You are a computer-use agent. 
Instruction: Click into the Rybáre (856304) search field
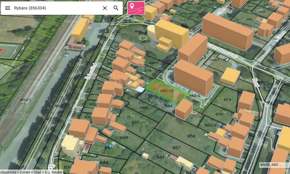pos(56,8)
